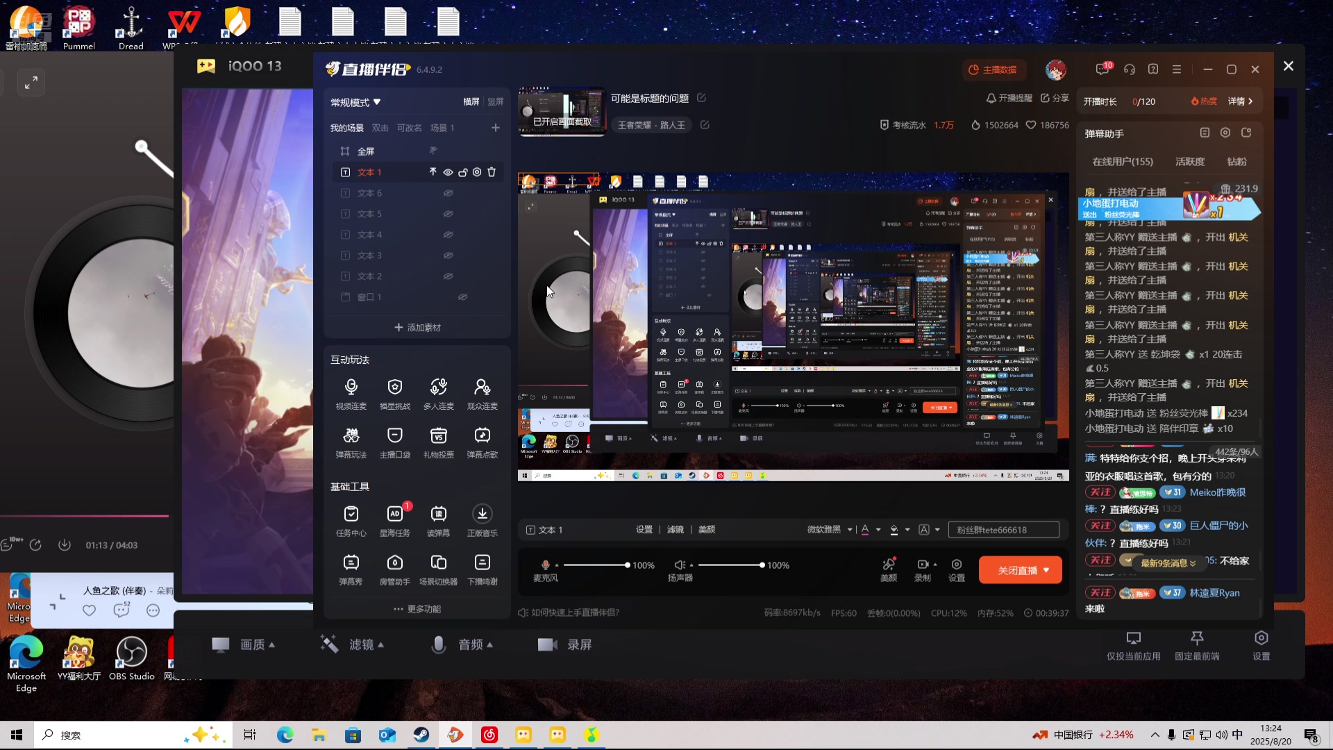Switch to 竖屏 portrait tab

pyautogui.click(x=496, y=101)
